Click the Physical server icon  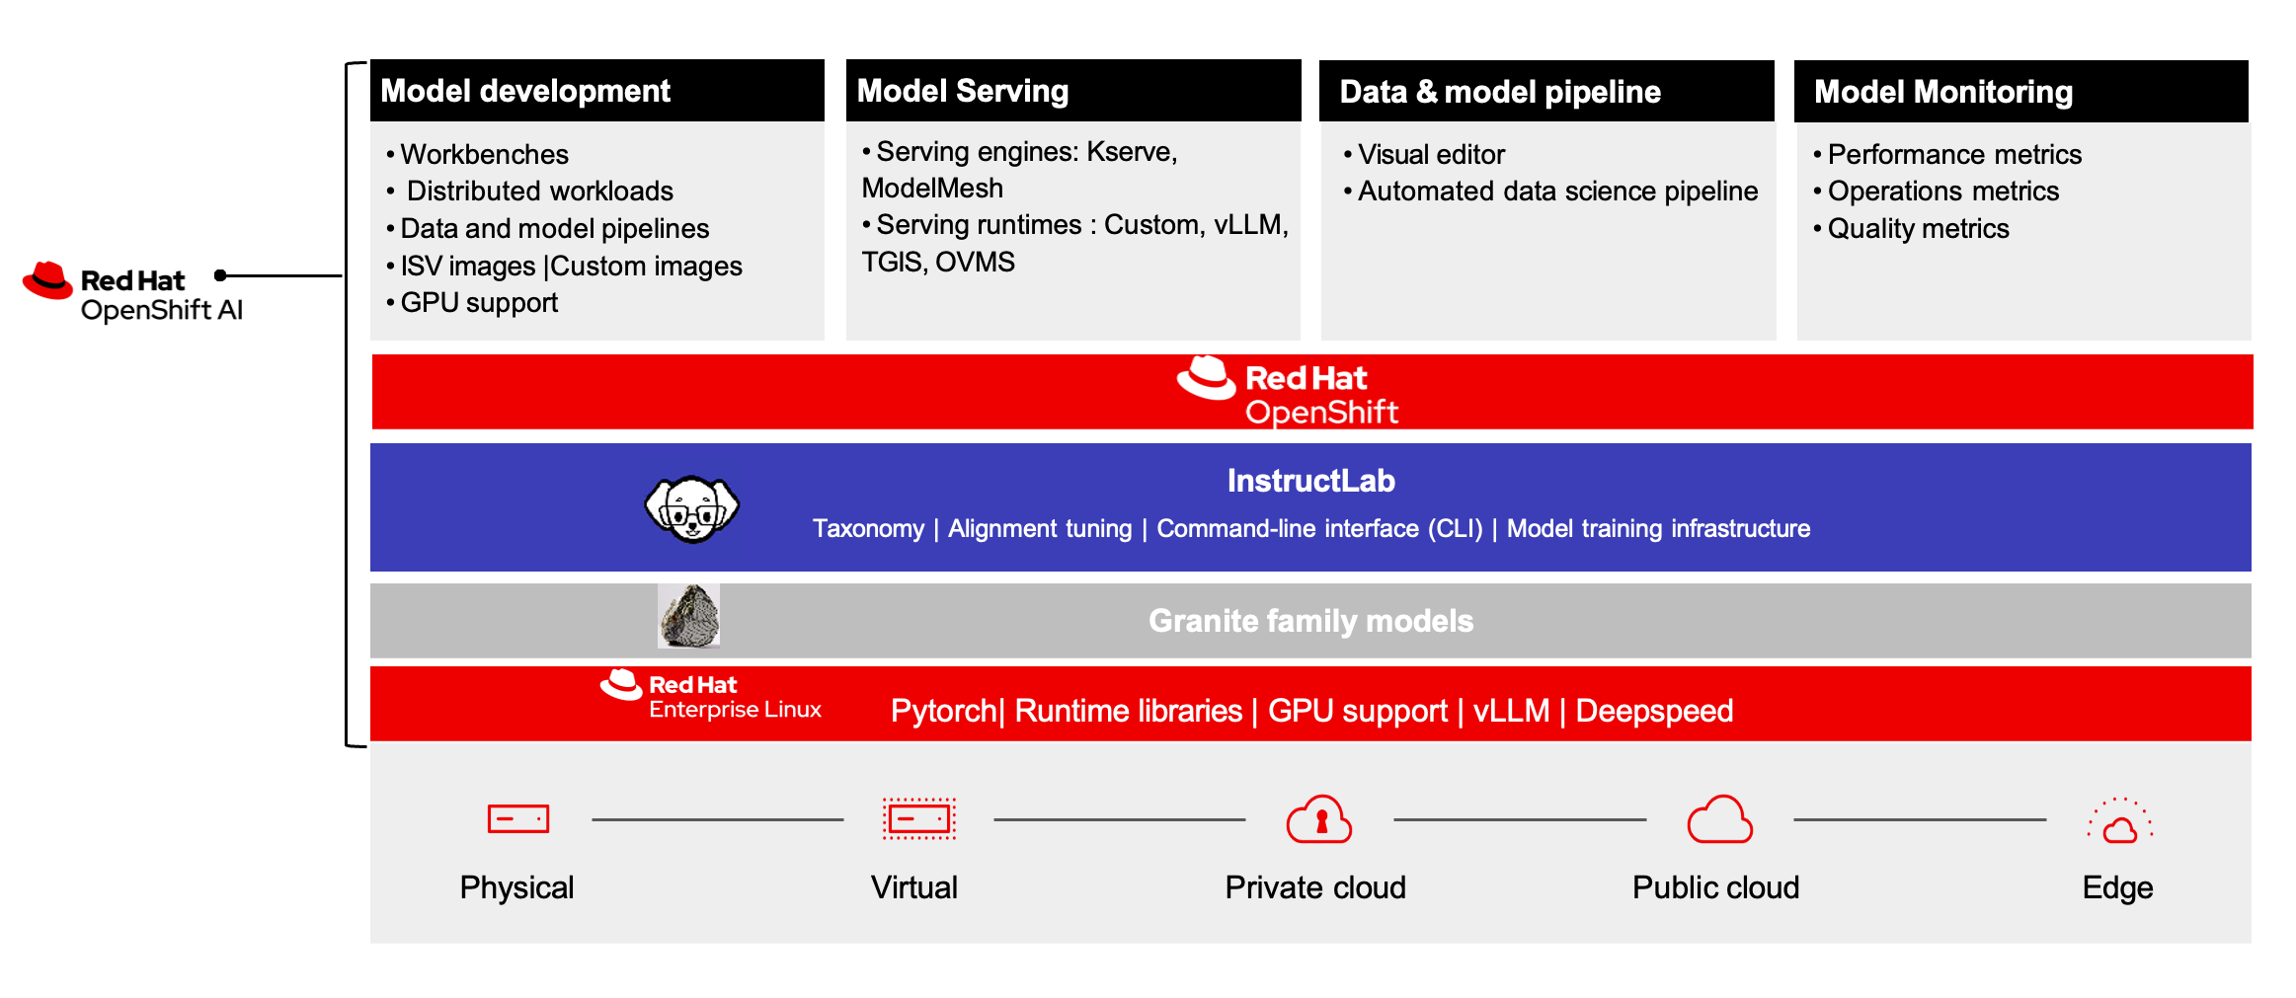(517, 819)
